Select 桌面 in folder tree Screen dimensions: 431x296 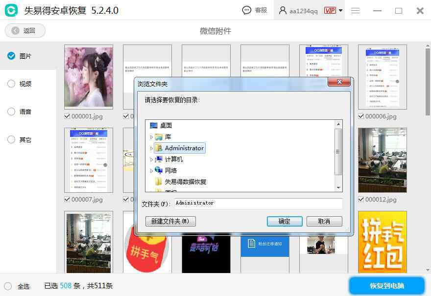[166, 125]
